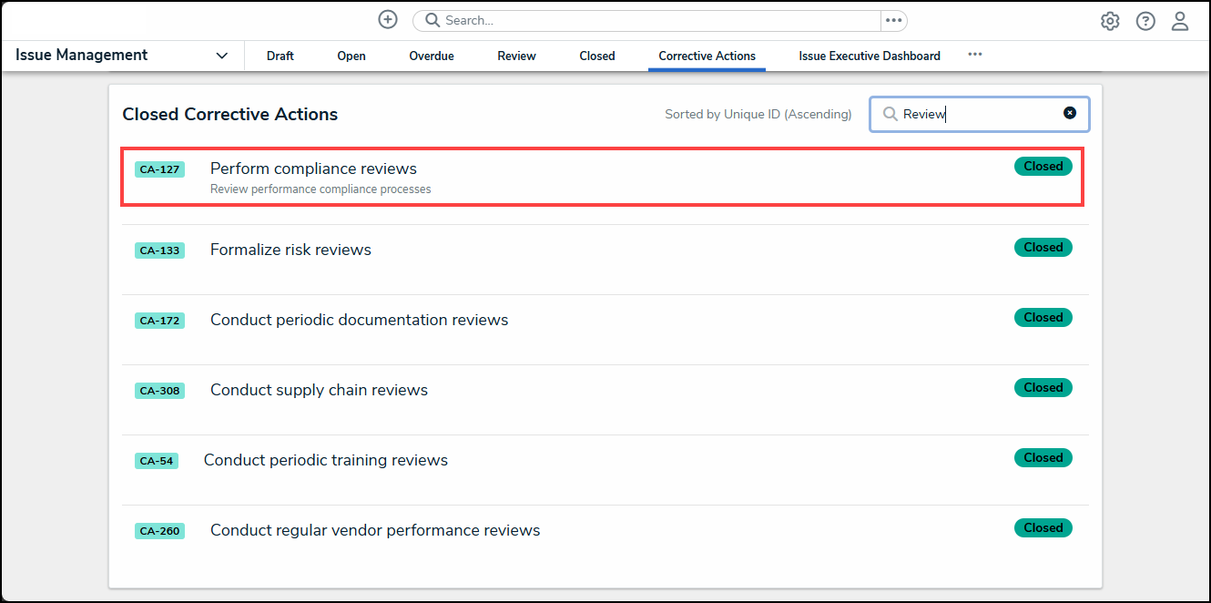Clear the Review filter text
The width and height of the screenshot is (1211, 603).
pyautogui.click(x=1070, y=113)
